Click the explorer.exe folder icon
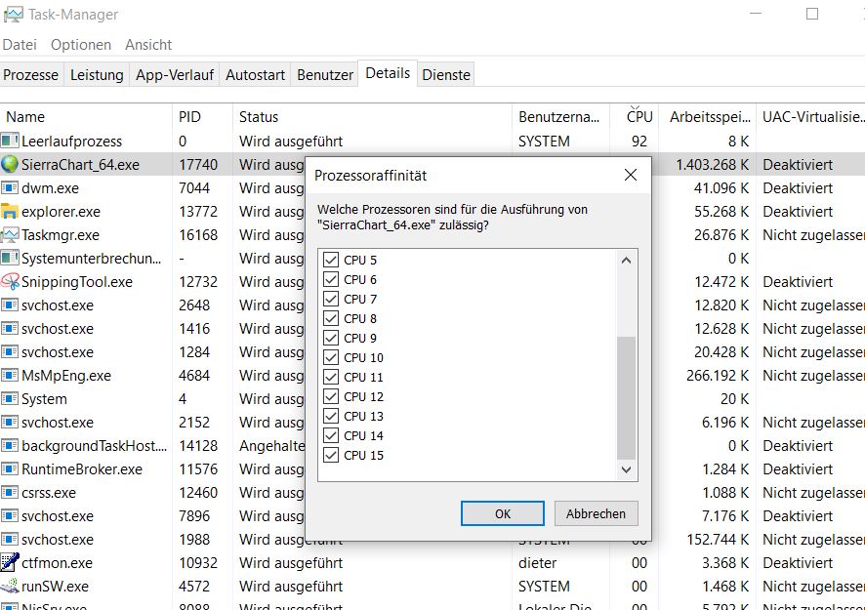Screen dimensions: 865x610 (10, 212)
